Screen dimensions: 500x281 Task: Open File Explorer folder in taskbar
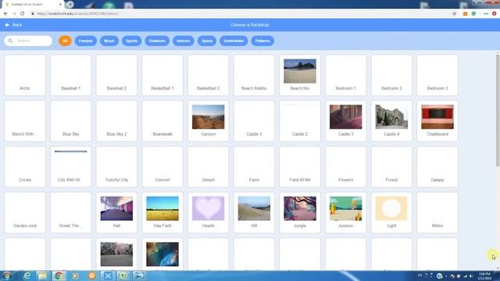coord(42,276)
